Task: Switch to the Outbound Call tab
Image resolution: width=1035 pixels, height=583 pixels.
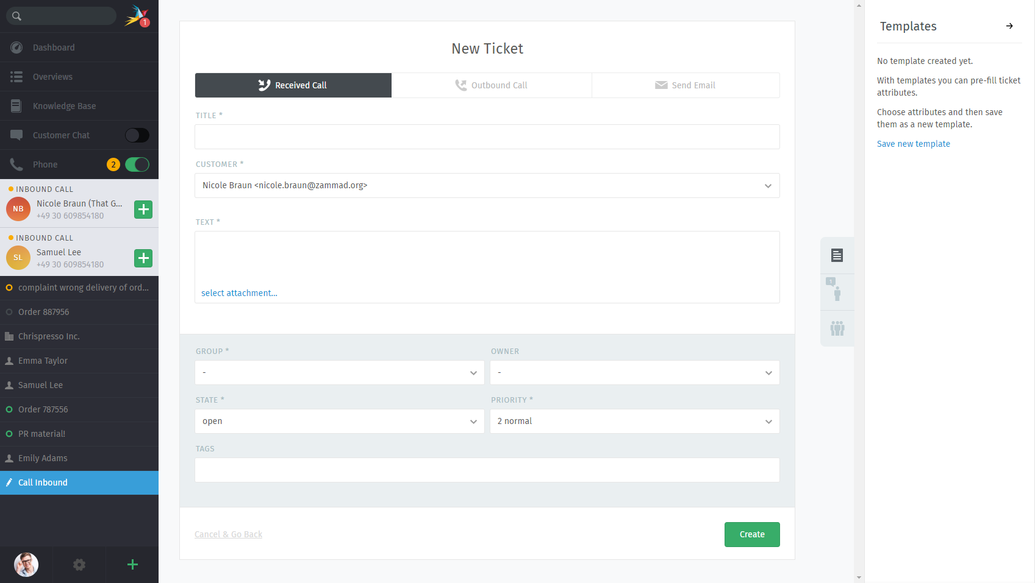Action: click(x=491, y=85)
